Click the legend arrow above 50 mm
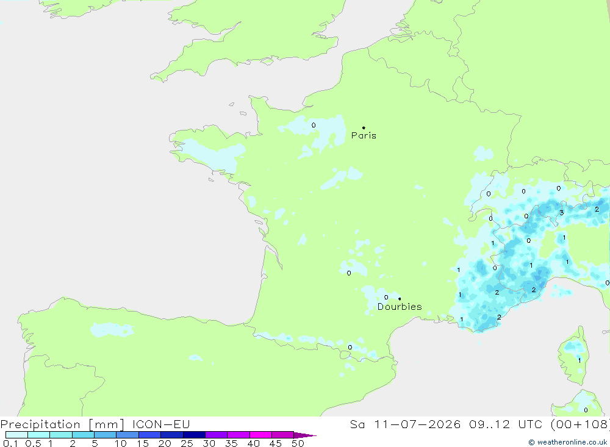610x447 pixels. pos(305,435)
